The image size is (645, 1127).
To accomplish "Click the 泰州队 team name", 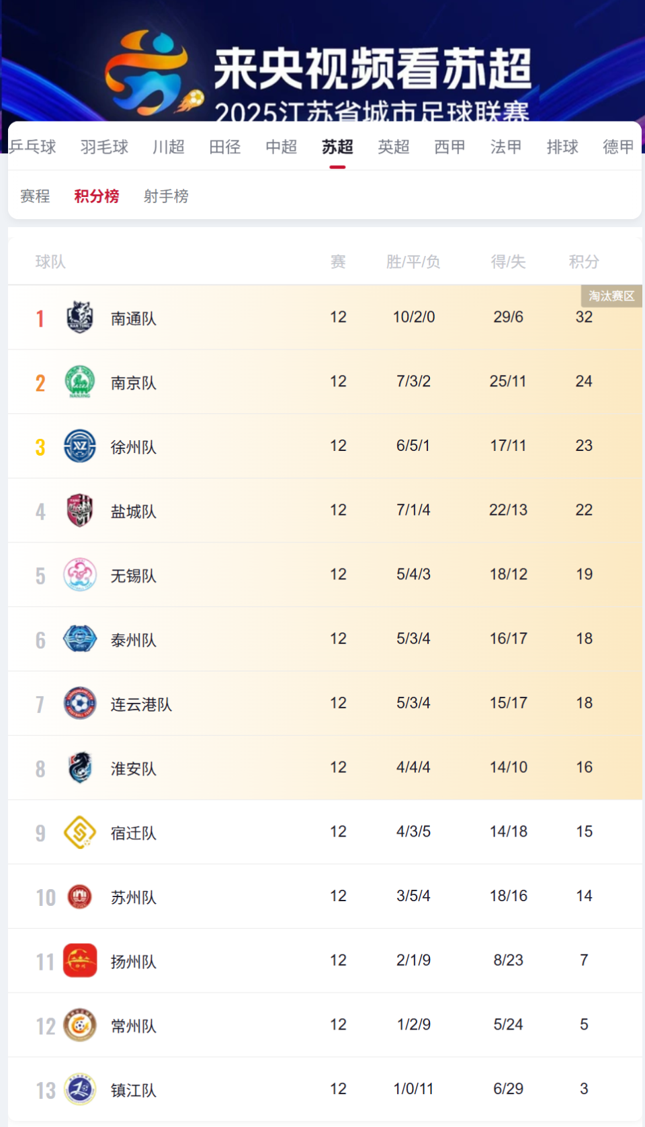I will (x=134, y=640).
